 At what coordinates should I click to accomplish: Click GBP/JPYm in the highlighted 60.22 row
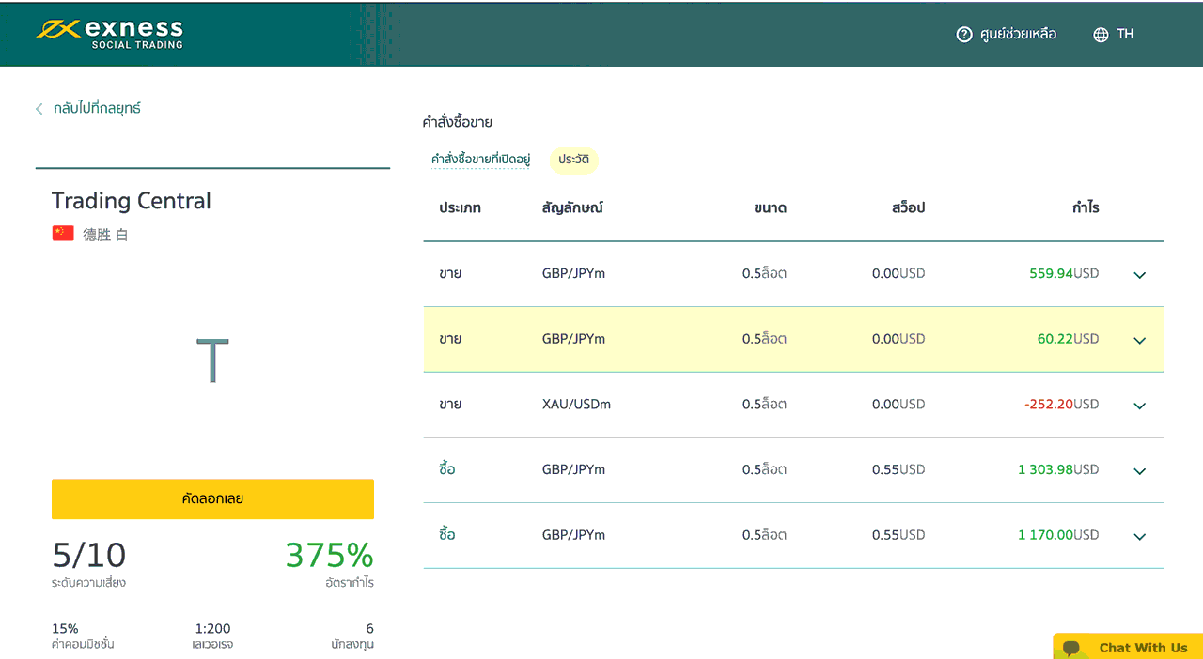click(573, 339)
